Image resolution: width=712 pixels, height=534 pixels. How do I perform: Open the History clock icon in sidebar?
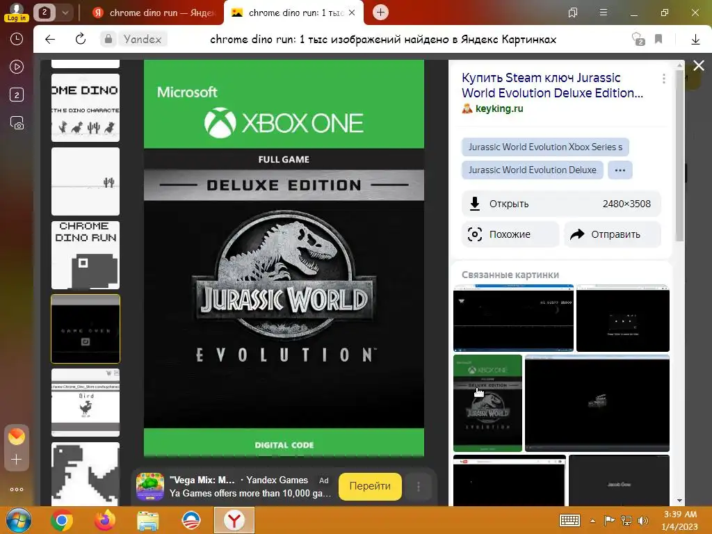[x=17, y=39]
